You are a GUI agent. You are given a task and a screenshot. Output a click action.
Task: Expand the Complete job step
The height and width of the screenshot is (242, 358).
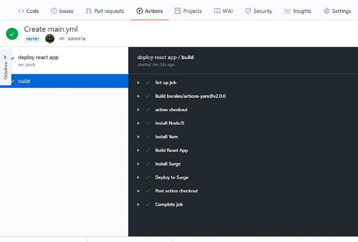click(x=138, y=204)
